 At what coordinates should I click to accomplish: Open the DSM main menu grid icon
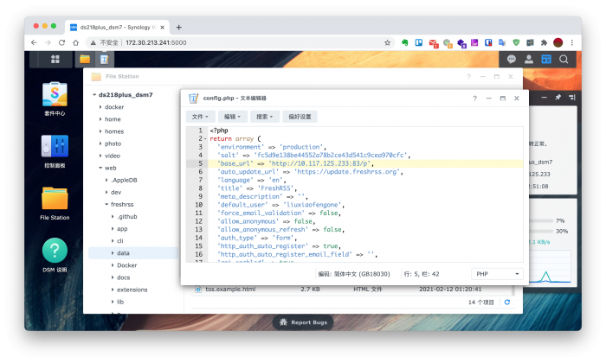[55, 59]
